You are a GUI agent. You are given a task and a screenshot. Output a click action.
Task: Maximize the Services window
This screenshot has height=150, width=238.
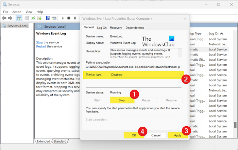(x=219, y=4)
